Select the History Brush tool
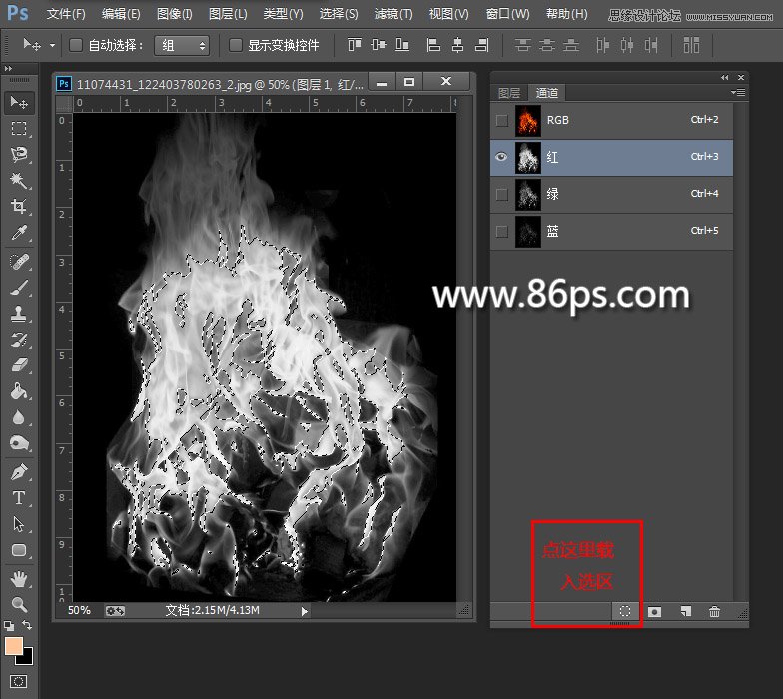The height and width of the screenshot is (699, 783). point(19,340)
